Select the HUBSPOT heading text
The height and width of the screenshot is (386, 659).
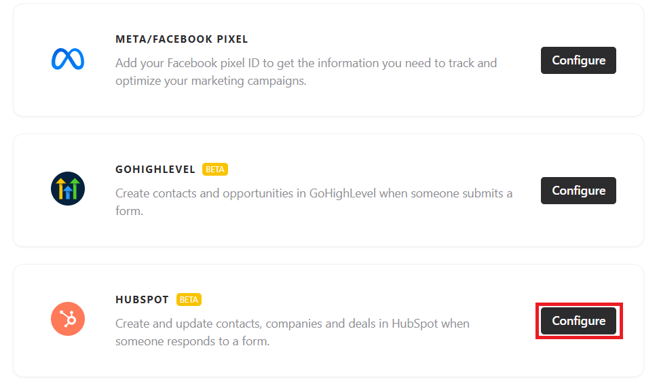click(x=143, y=300)
